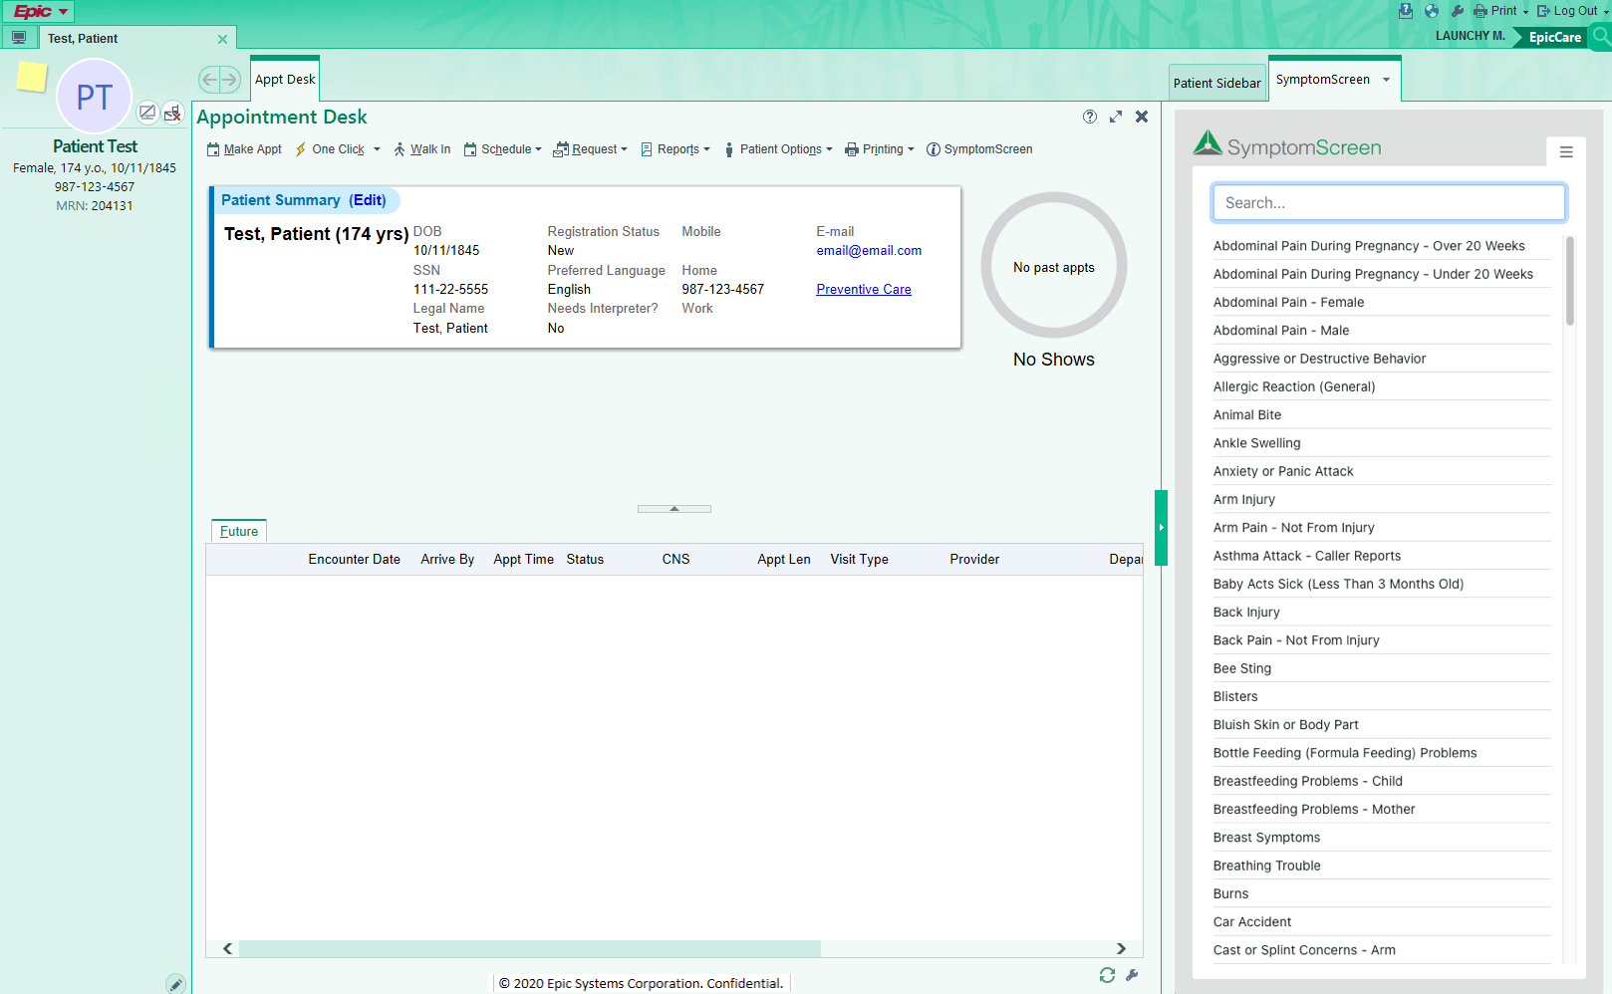
Task: Click the wrench icon below appointments table
Action: 1132,975
